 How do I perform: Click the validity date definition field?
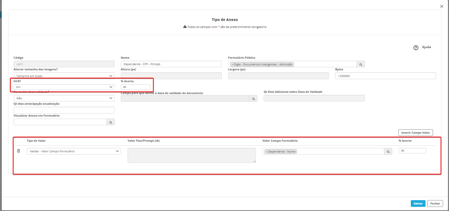click(185, 99)
